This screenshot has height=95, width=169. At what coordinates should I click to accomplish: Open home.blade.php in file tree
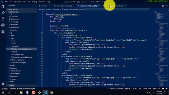click(18, 60)
